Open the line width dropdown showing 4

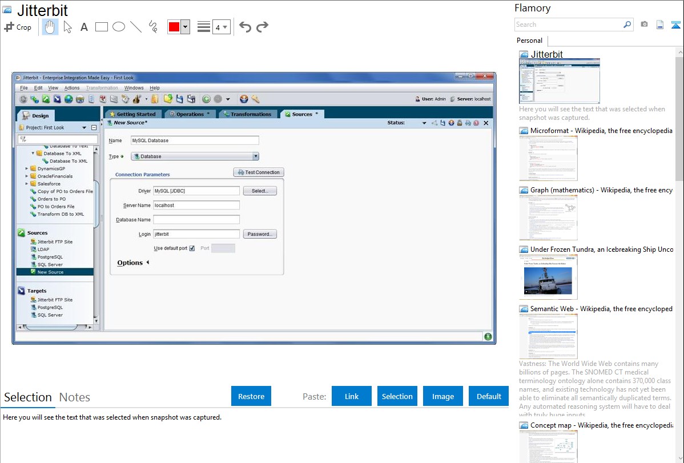click(221, 27)
